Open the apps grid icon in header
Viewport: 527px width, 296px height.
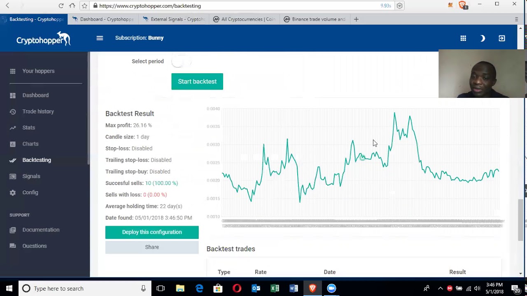click(463, 38)
